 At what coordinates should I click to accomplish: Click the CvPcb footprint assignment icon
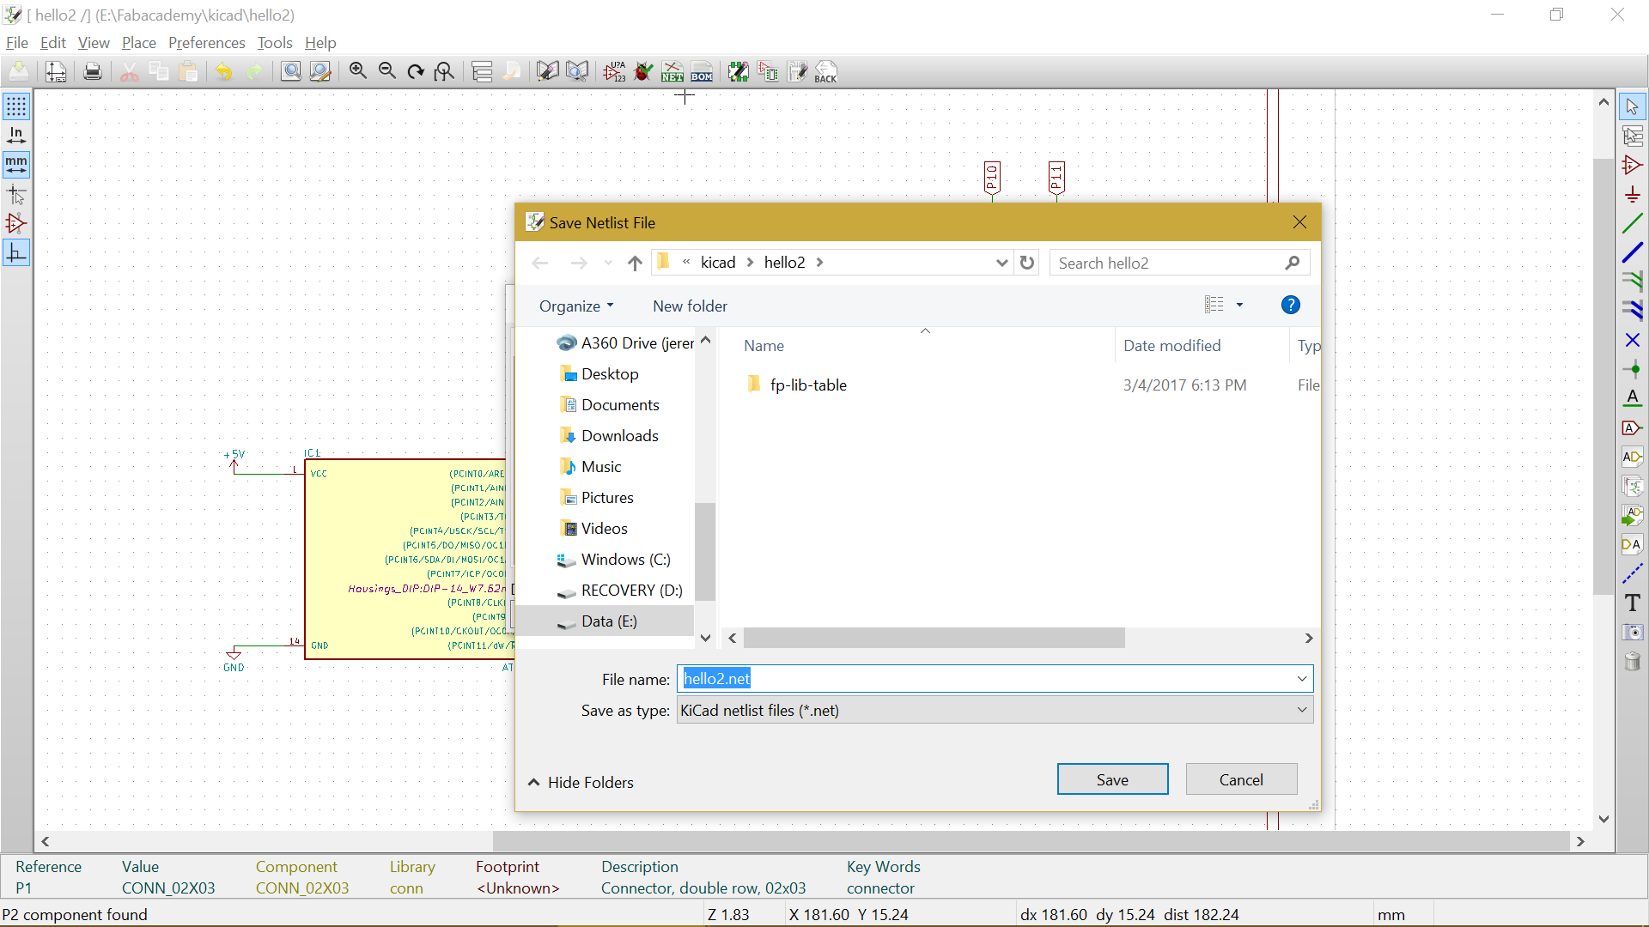pos(768,72)
